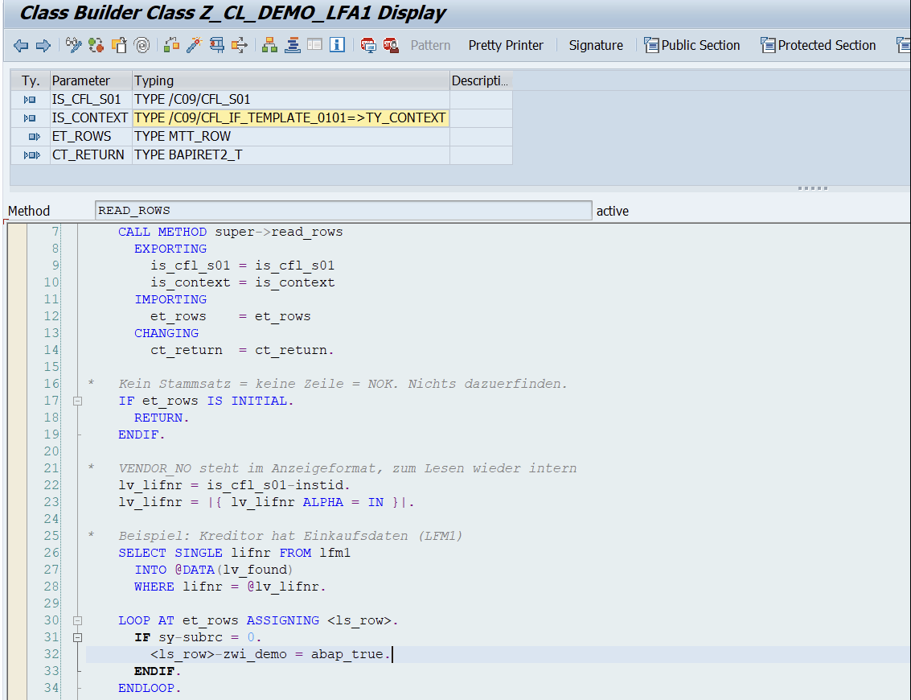The width and height of the screenshot is (911, 700).
Task: Click the ENDLOOP. statement
Action: tap(150, 689)
